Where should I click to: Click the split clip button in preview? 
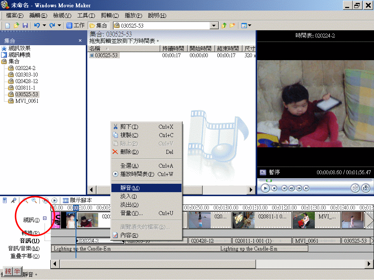[355, 188]
